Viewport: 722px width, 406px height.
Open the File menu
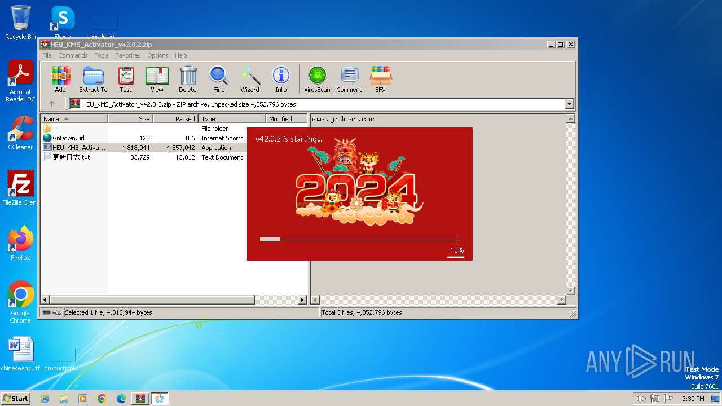(47, 55)
